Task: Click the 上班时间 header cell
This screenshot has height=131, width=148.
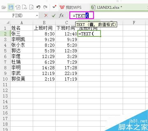Action: 44,28
